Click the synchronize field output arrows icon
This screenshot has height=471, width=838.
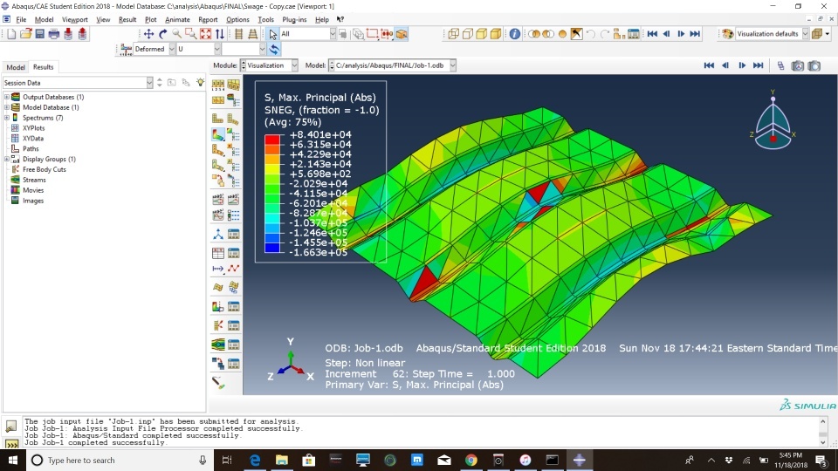(274, 49)
